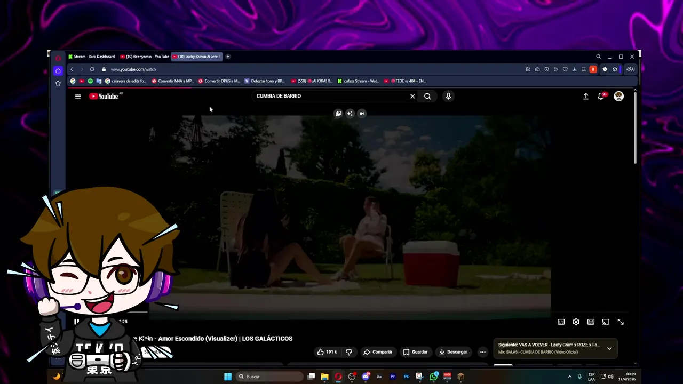The height and width of the screenshot is (384, 683).
Task: Reload the YouTube page
Action: (x=92, y=69)
